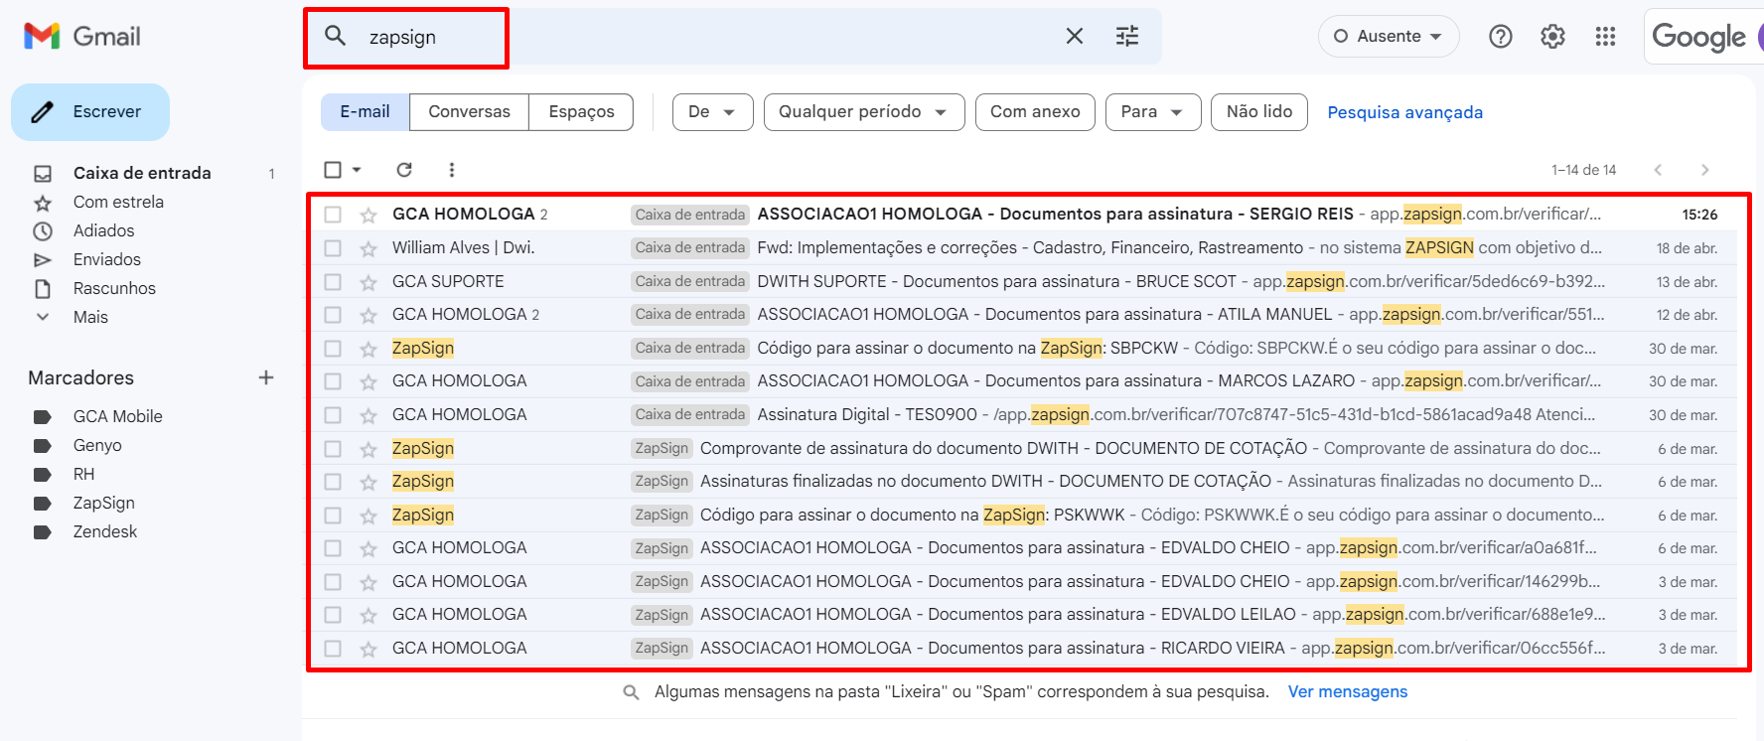1764x741 pixels.
Task: Open the Para recipient filter dropdown
Action: (1153, 112)
